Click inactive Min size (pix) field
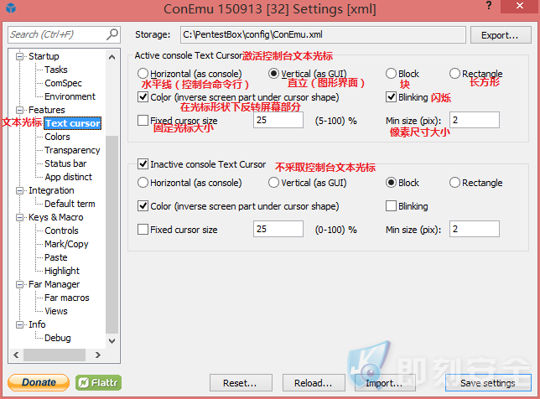Image resolution: width=540 pixels, height=399 pixels. point(475,229)
